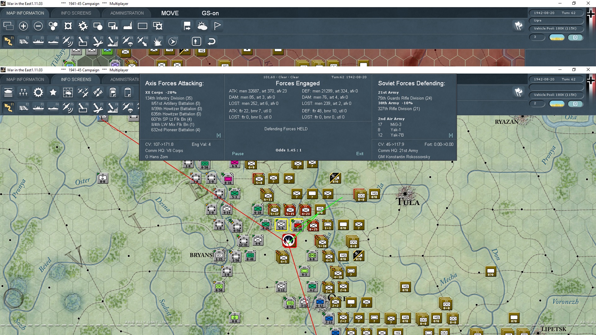The height and width of the screenshot is (335, 596).
Task: Expand Axis attackers list with [v]
Action: [219, 135]
